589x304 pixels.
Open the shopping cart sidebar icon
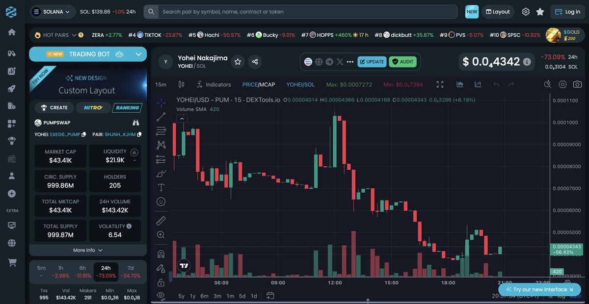click(12, 262)
